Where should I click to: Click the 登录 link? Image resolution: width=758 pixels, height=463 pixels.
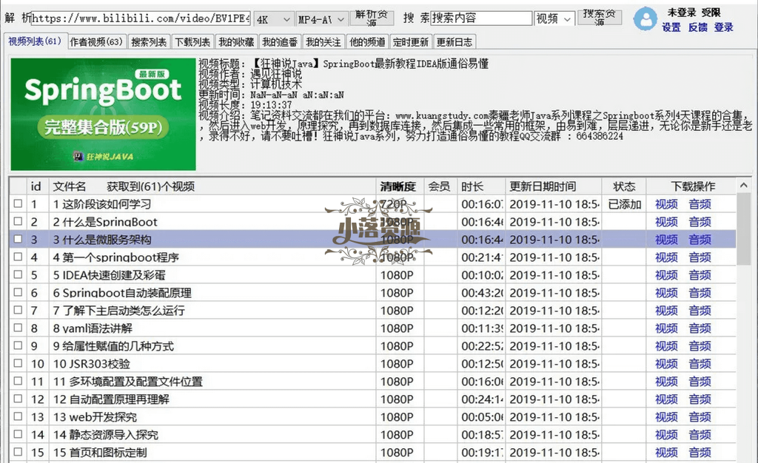pyautogui.click(x=724, y=27)
